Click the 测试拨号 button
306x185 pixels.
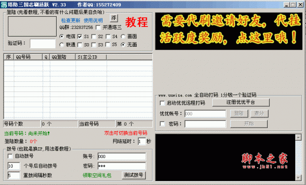click(x=134, y=175)
